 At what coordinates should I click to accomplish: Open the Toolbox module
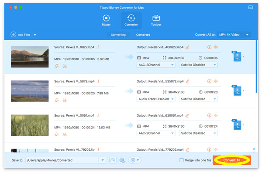[x=156, y=20]
